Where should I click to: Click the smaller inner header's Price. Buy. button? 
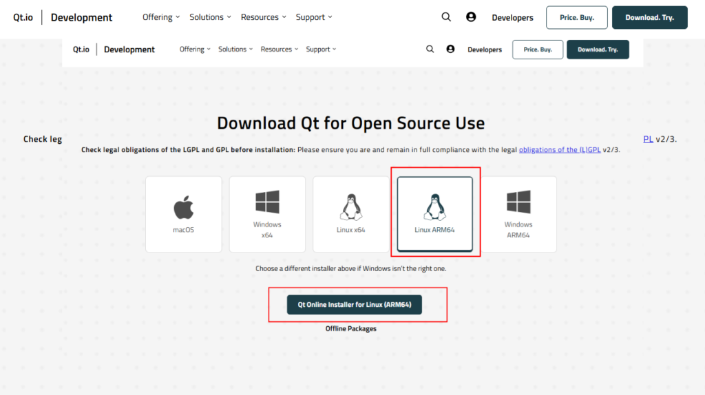[538, 50]
